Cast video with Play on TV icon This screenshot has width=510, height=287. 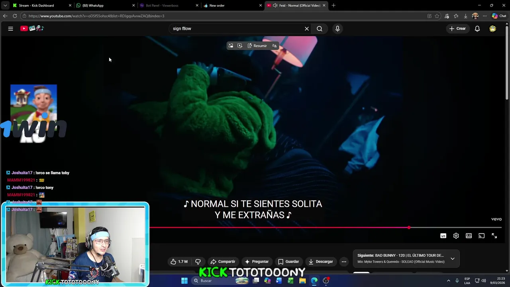(481, 236)
